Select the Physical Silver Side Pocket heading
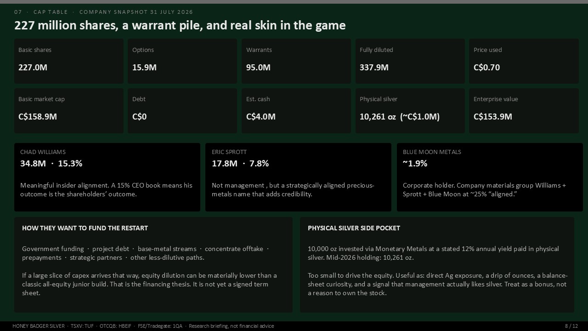 354,228
